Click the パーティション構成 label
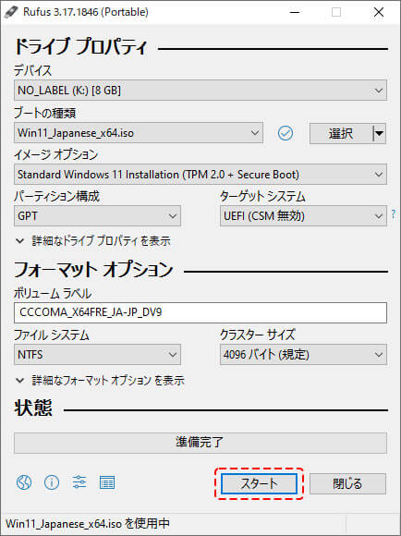 click(56, 196)
